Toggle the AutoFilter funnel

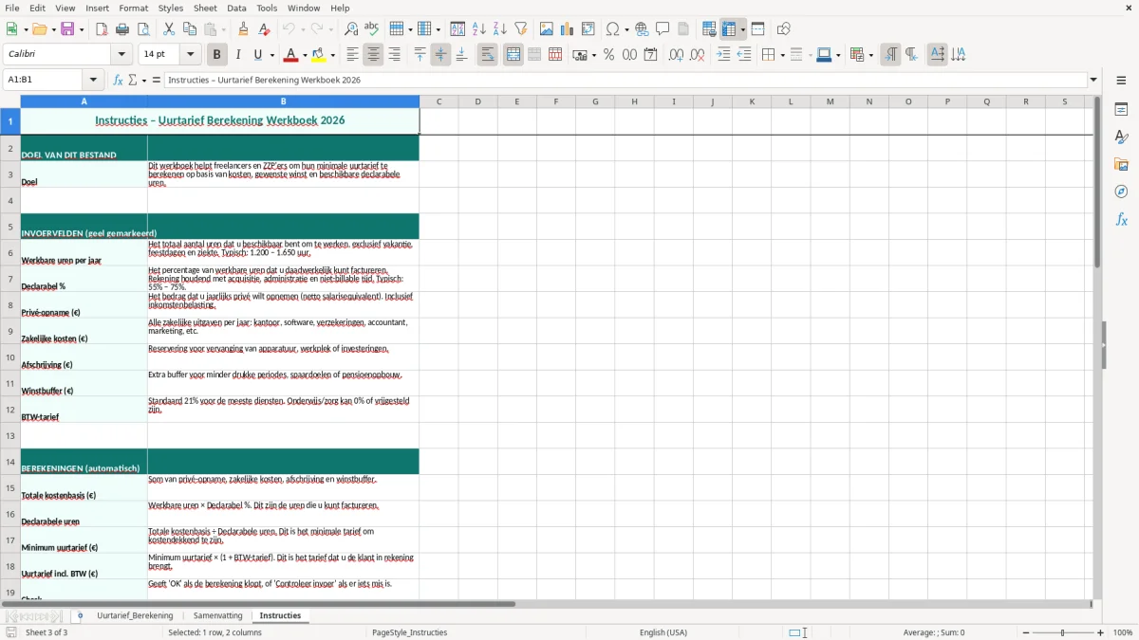tap(521, 29)
